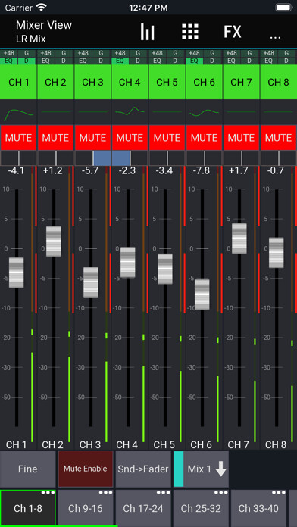Switch to the Ch 9-16 bank tab
297x527 pixels.
[86, 508]
